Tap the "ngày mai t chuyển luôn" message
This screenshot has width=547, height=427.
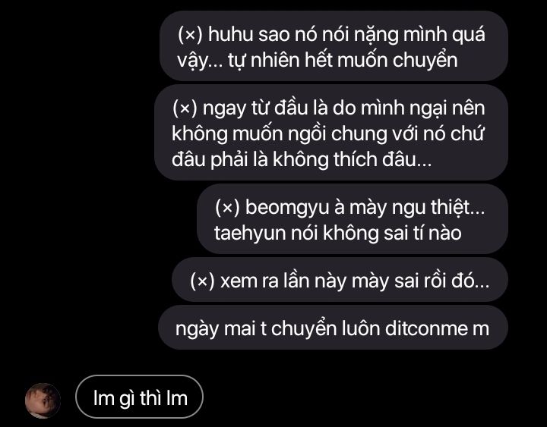coord(334,328)
